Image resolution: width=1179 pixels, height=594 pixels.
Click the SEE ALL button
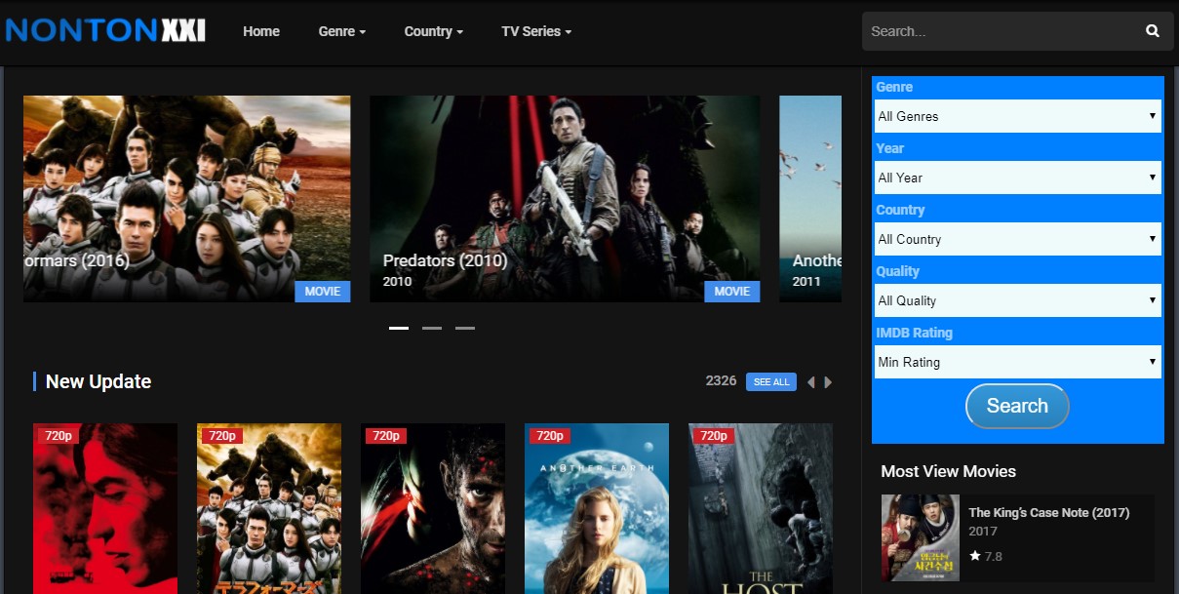[771, 382]
